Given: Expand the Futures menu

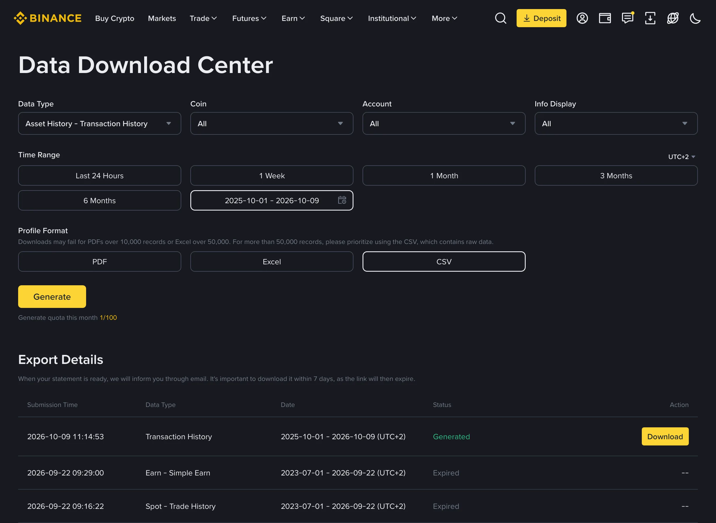Looking at the screenshot, I should [x=249, y=18].
